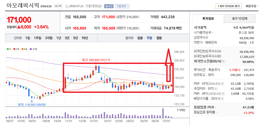The image size is (260, 126).
Task: Click the 52주최고 최저 value 240,500 118,000
Action: click(242, 75)
